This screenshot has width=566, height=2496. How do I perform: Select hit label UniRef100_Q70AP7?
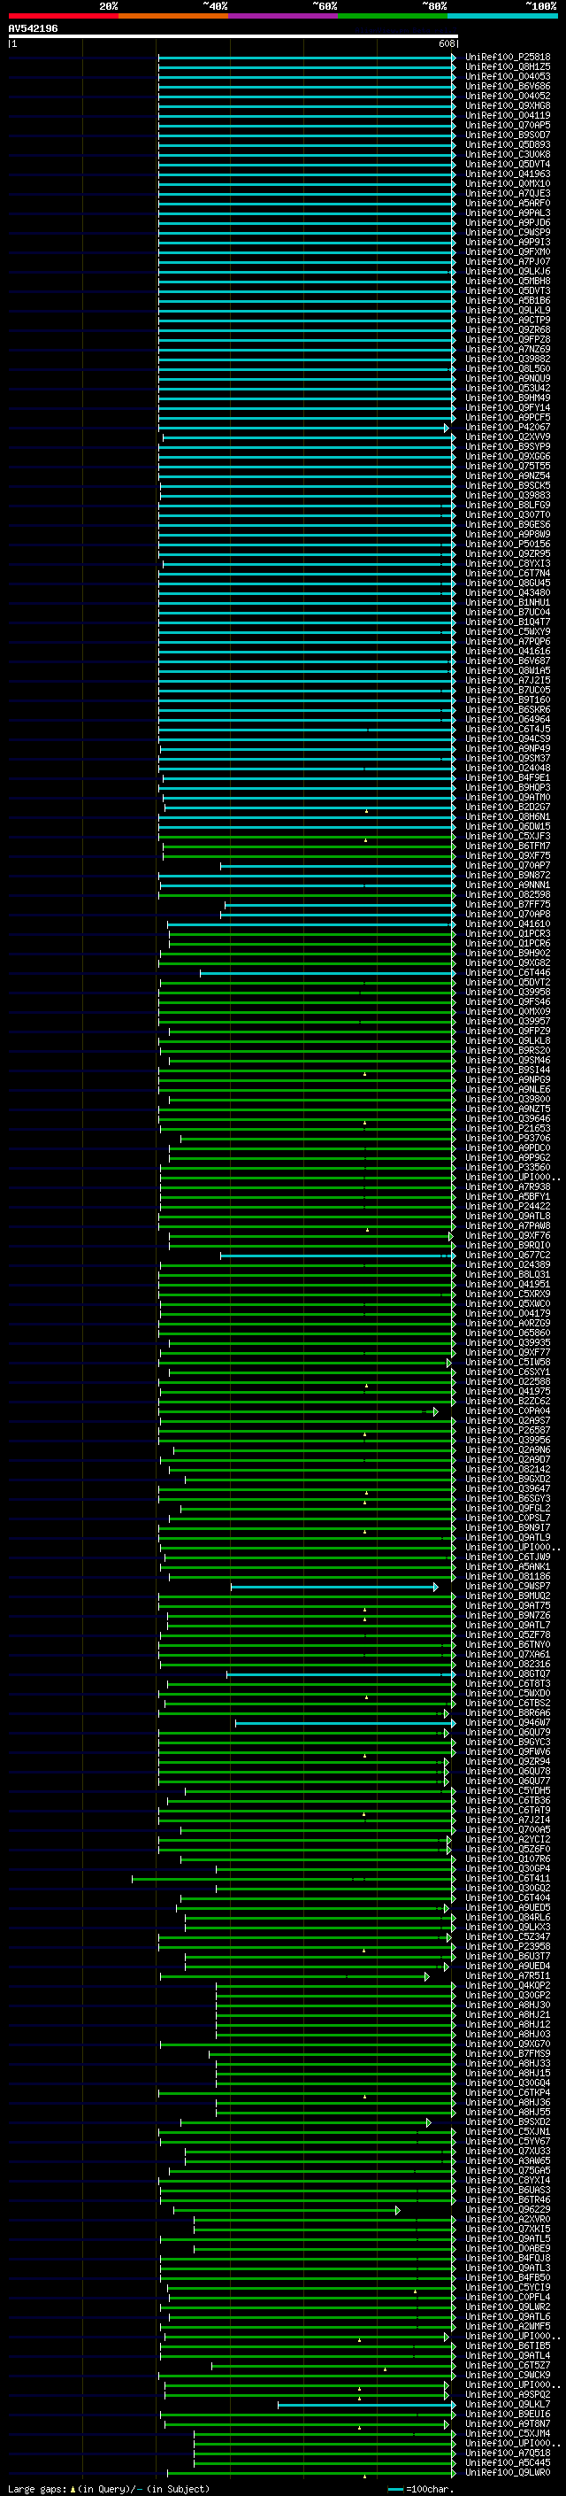point(507,865)
